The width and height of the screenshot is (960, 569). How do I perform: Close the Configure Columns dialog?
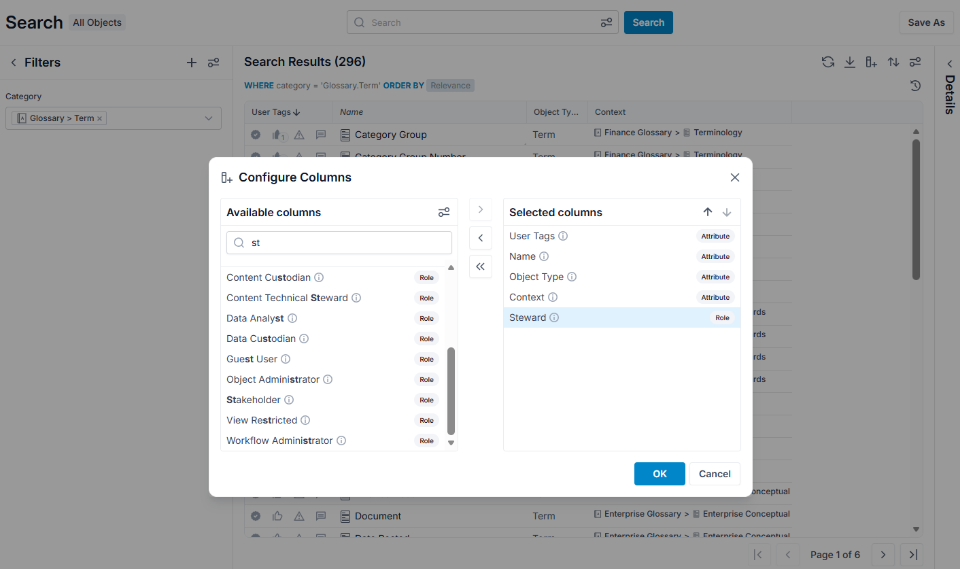(734, 177)
